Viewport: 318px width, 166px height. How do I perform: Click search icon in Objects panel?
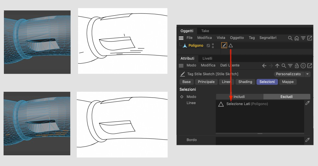click(x=290, y=38)
